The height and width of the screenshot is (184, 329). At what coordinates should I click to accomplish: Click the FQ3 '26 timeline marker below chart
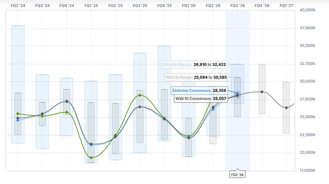(237, 175)
